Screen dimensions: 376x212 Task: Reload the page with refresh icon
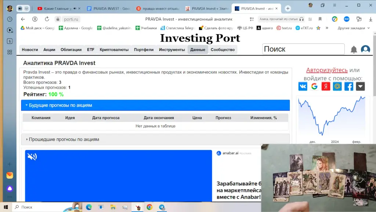pyautogui.click(x=47, y=19)
